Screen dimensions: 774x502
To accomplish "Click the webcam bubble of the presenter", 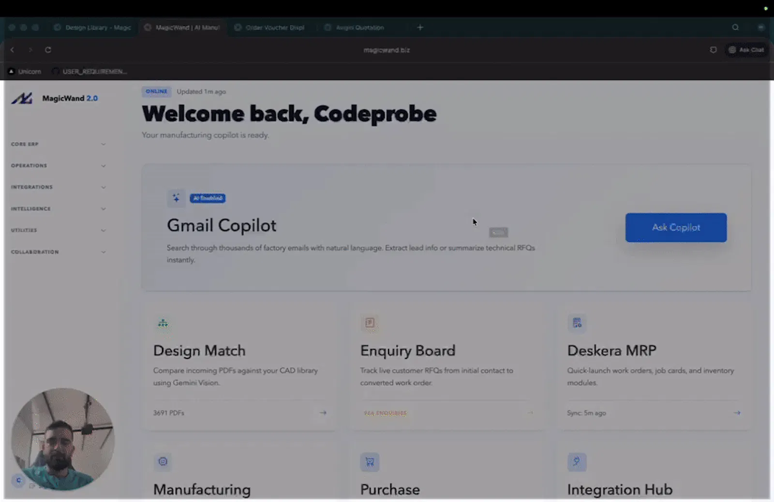I will coord(63,439).
